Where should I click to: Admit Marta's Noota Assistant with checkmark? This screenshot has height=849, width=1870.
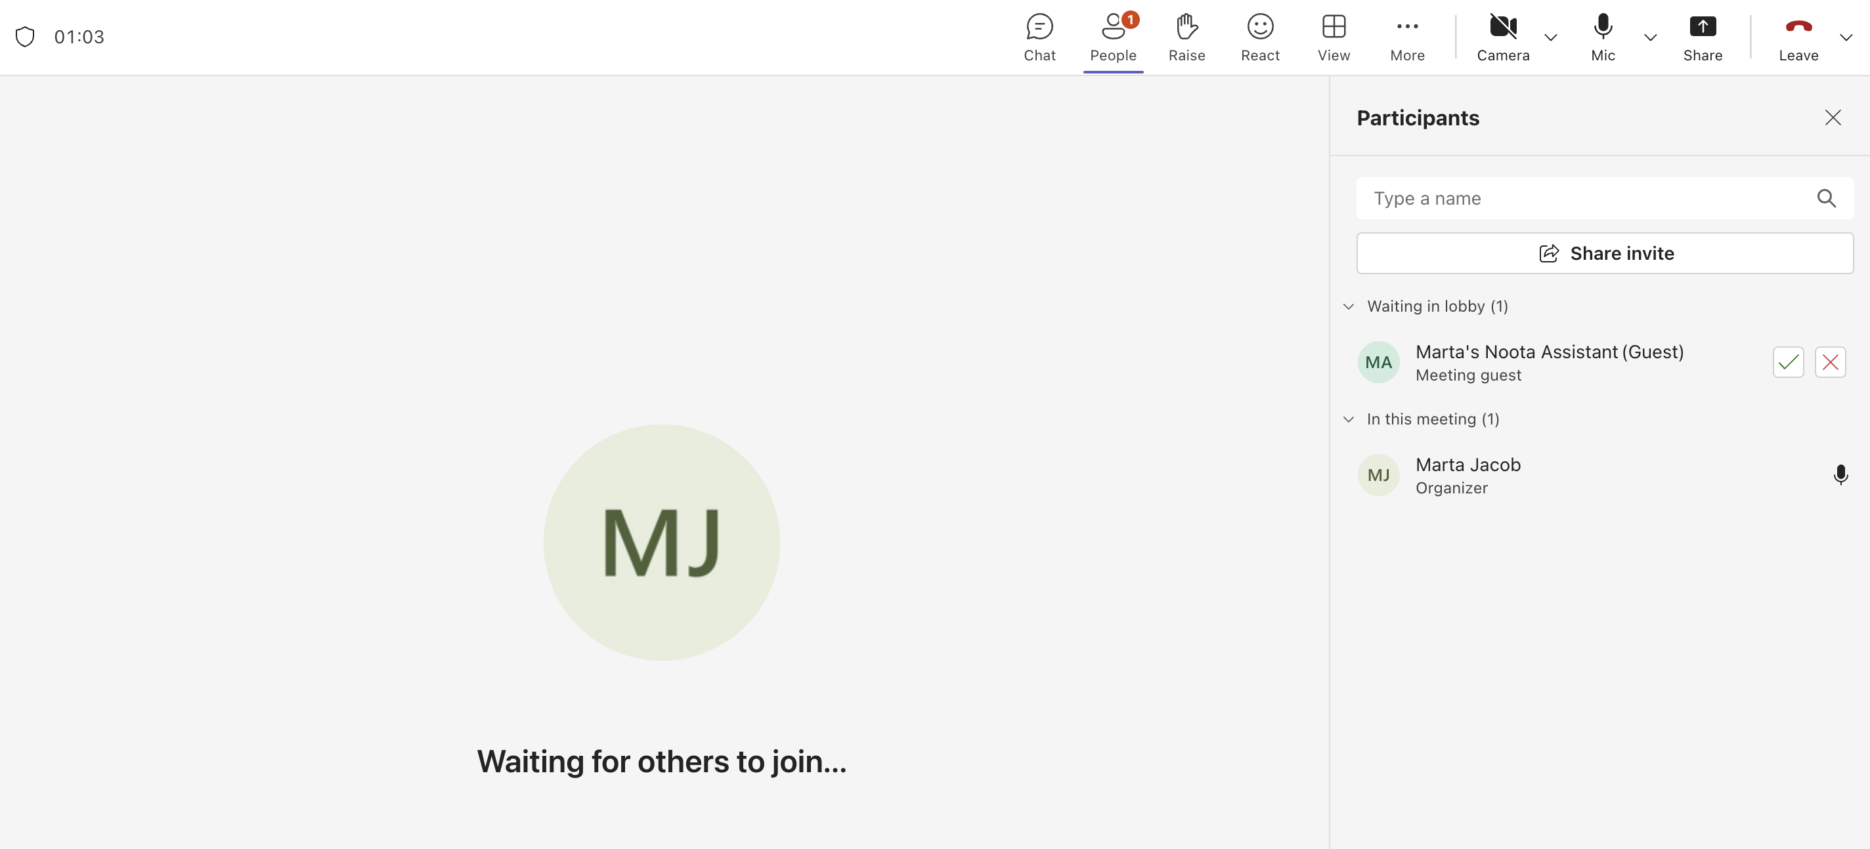(1787, 362)
